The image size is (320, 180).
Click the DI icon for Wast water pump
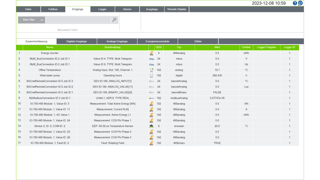coord(151,75)
